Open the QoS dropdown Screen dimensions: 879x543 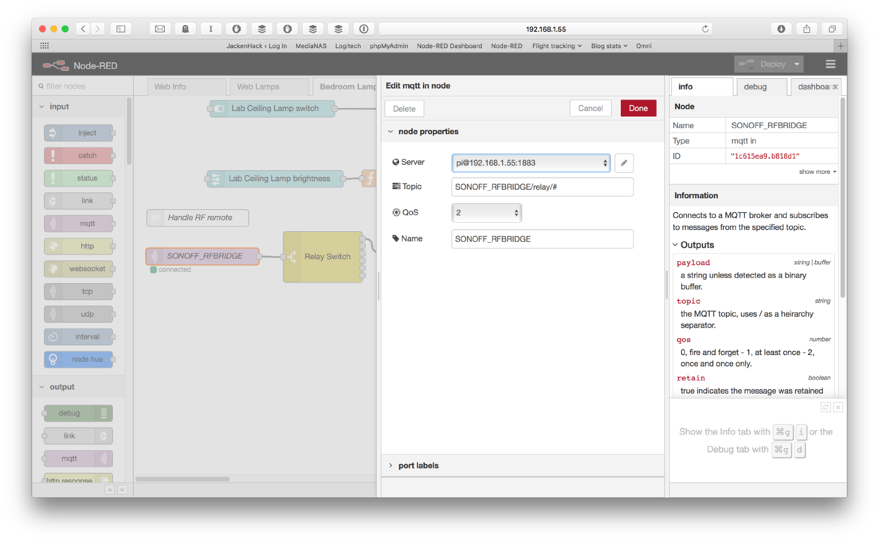[x=487, y=213]
